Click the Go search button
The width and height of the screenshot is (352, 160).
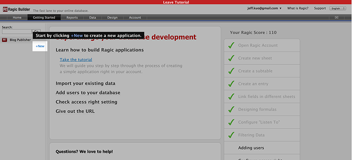click(37, 32)
